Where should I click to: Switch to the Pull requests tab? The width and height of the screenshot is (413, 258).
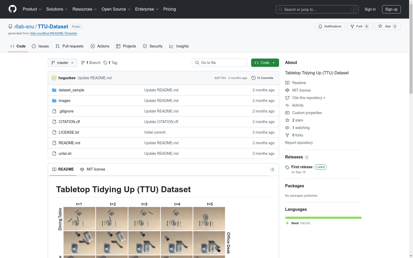[69, 46]
